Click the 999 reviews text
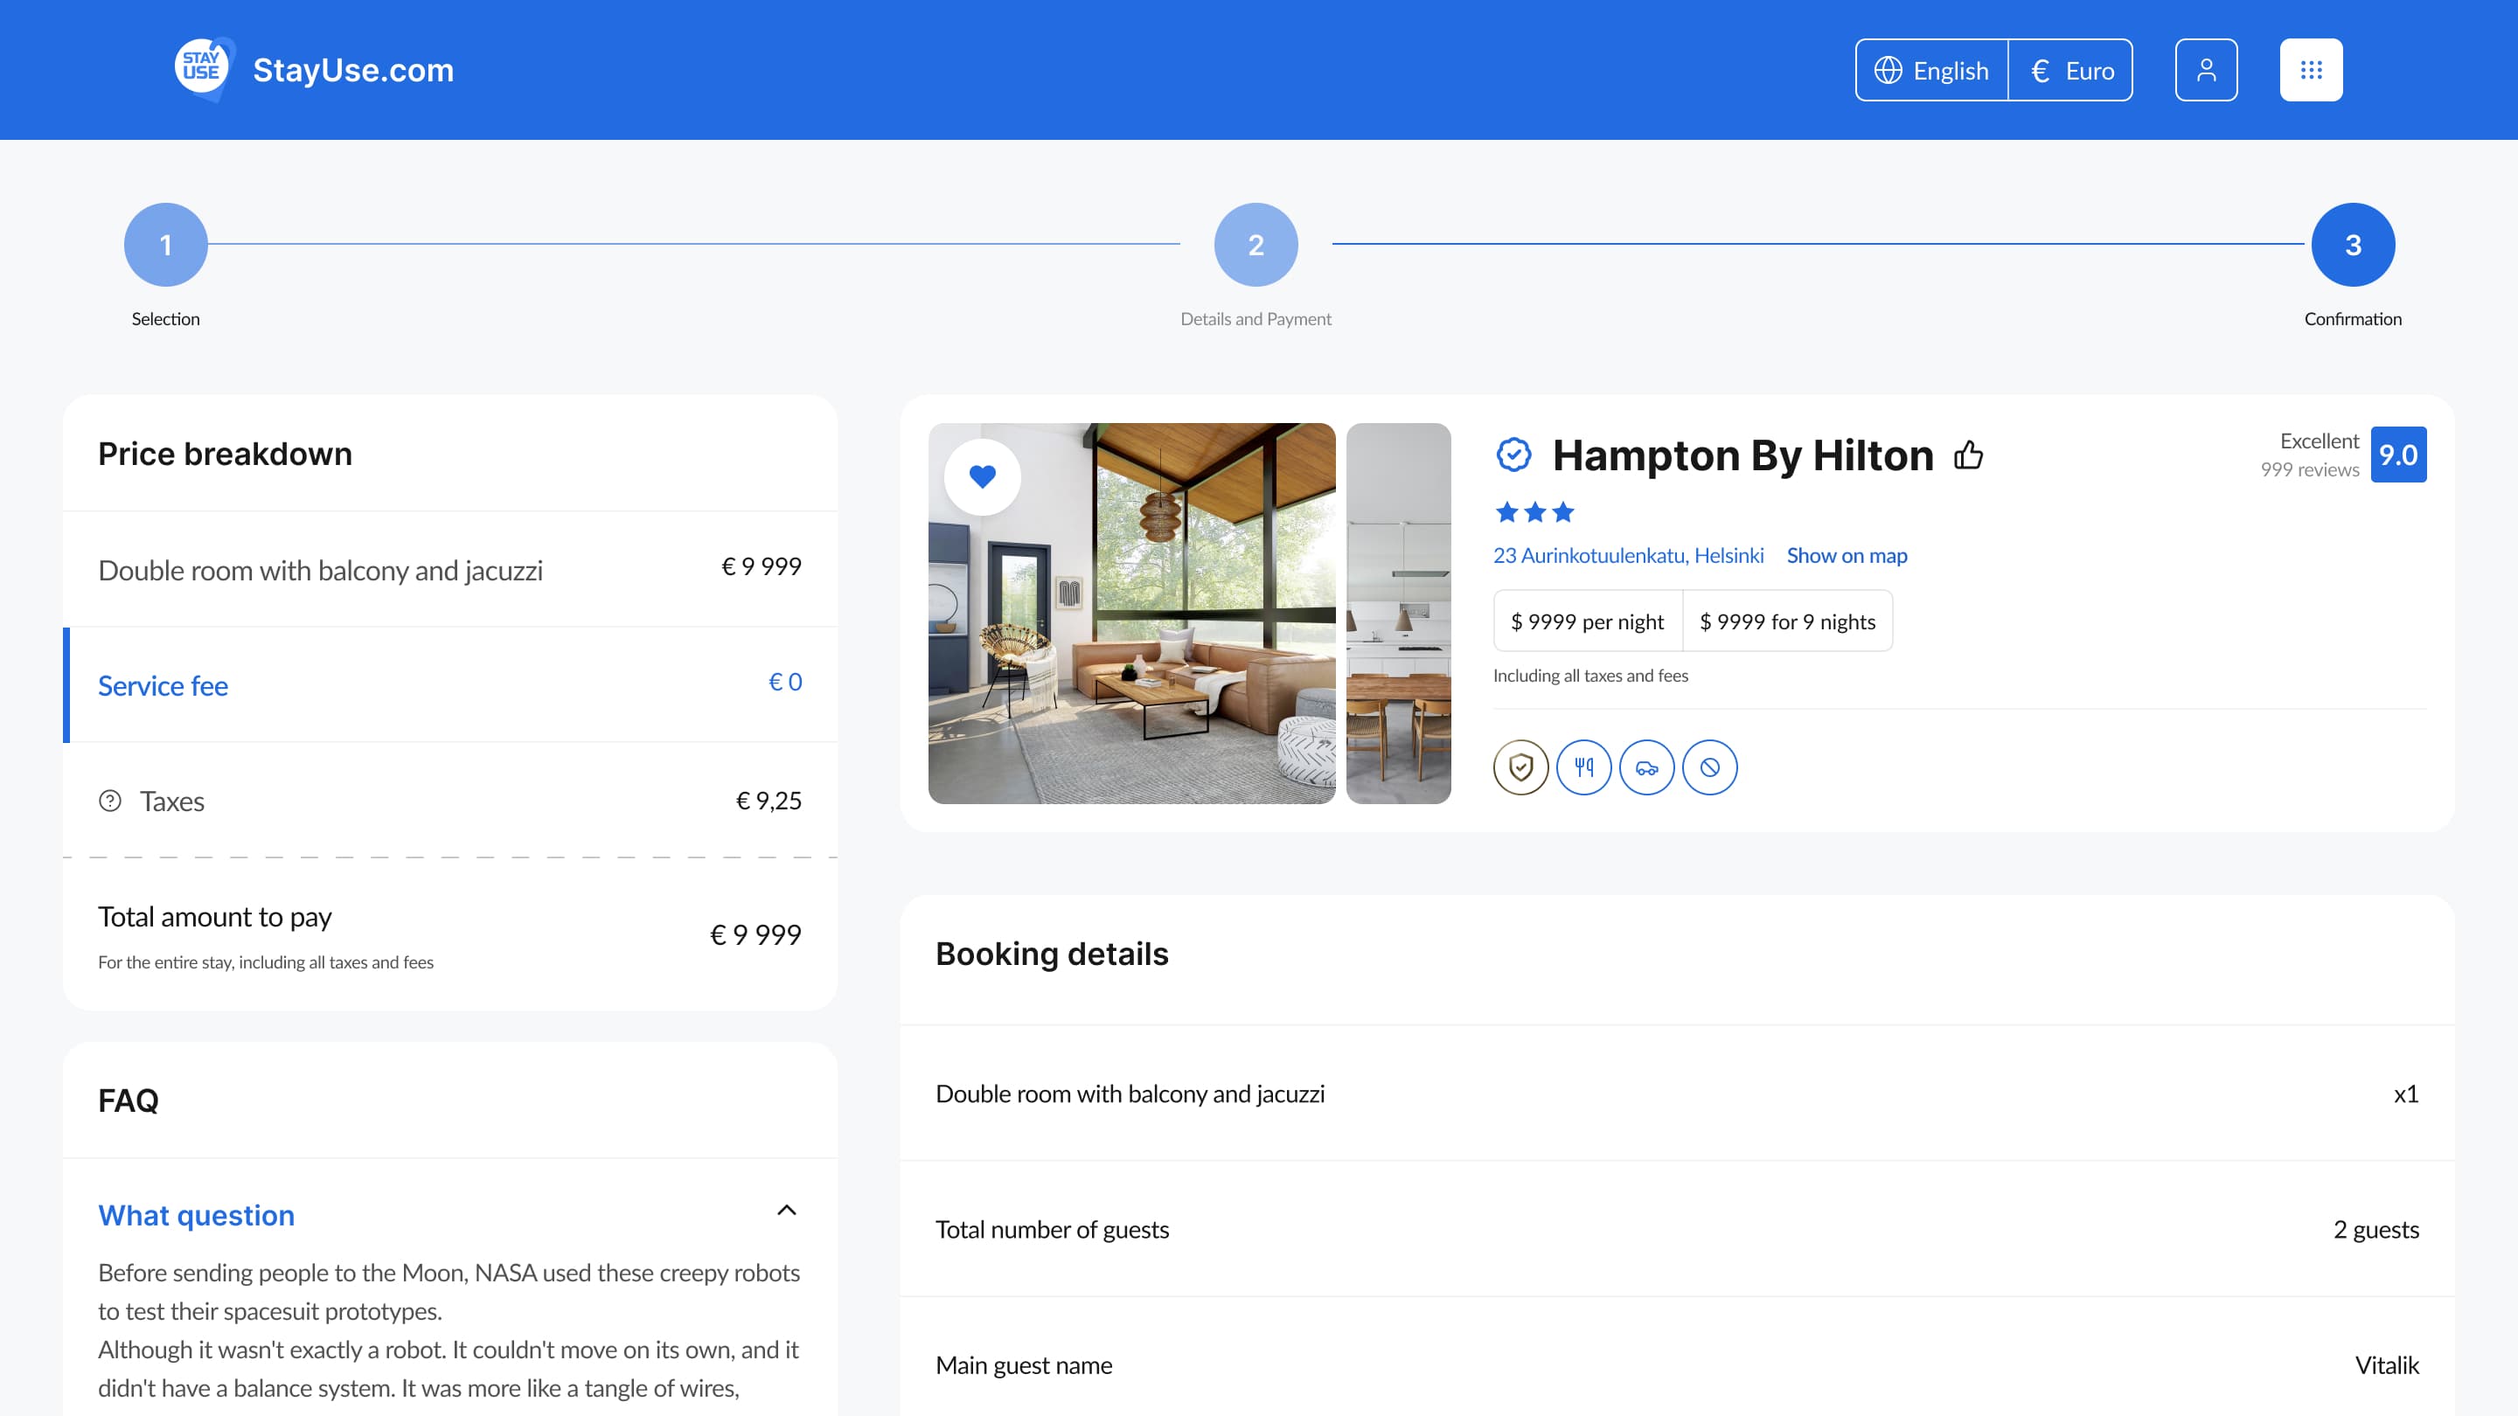This screenshot has width=2518, height=1416. pyautogui.click(x=2310, y=470)
